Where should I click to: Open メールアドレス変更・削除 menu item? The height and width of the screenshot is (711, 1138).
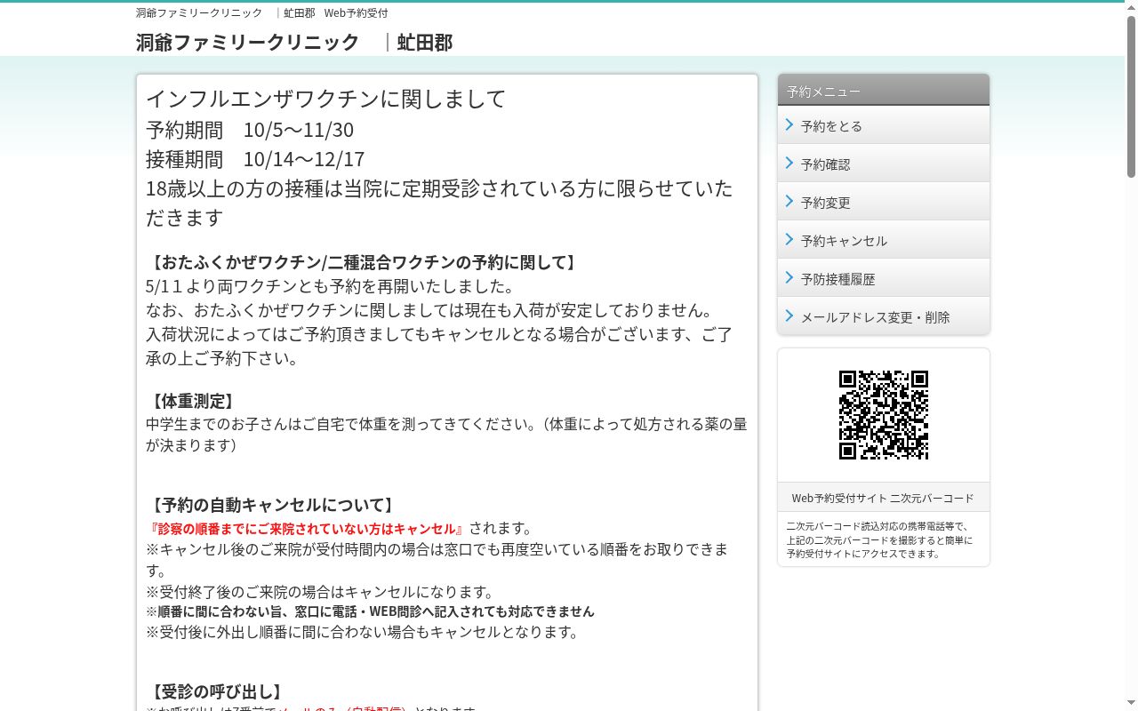[x=883, y=316]
